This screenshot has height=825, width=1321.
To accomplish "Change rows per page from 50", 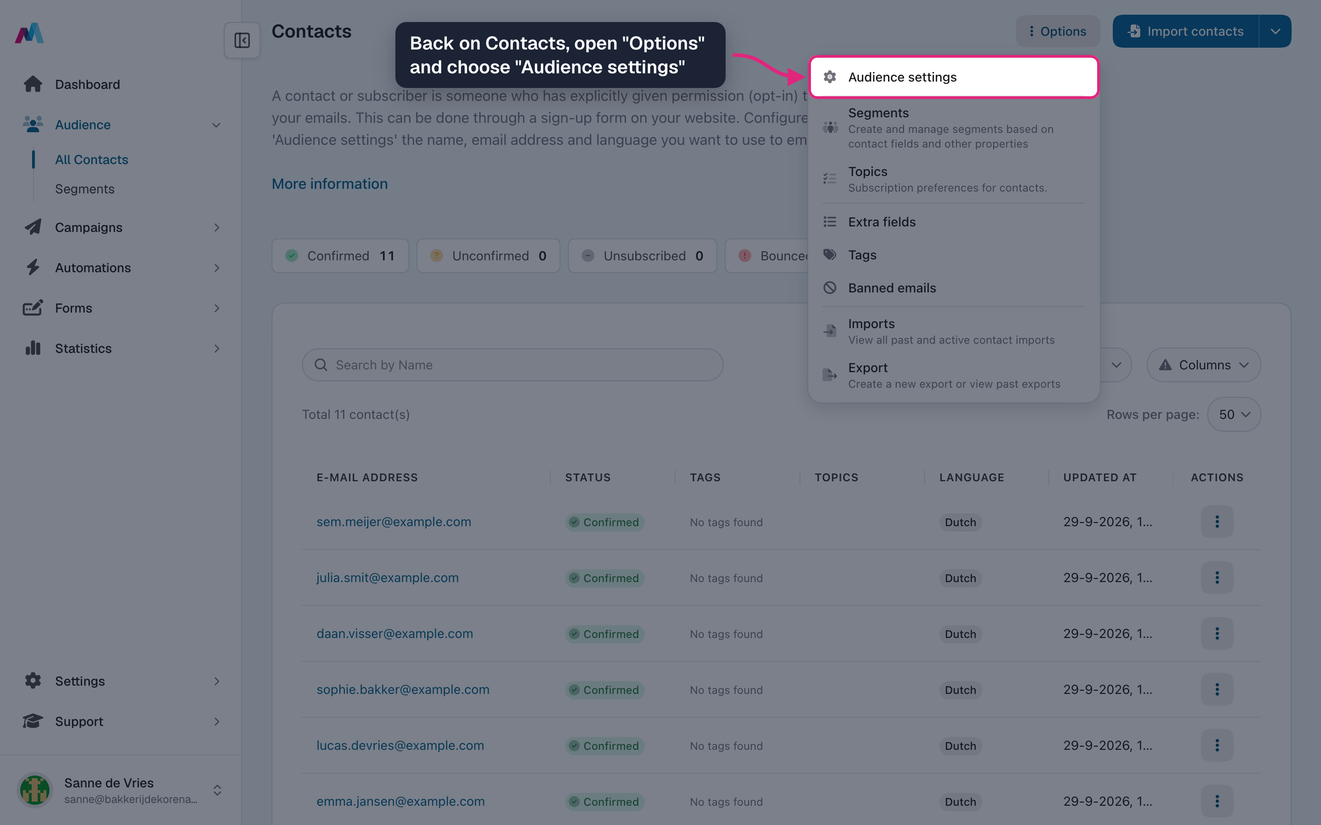I will 1234,414.
